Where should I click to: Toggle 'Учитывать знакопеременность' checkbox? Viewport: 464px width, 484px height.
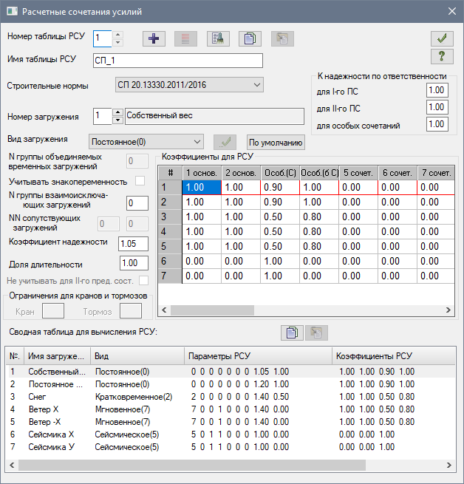click(x=141, y=181)
